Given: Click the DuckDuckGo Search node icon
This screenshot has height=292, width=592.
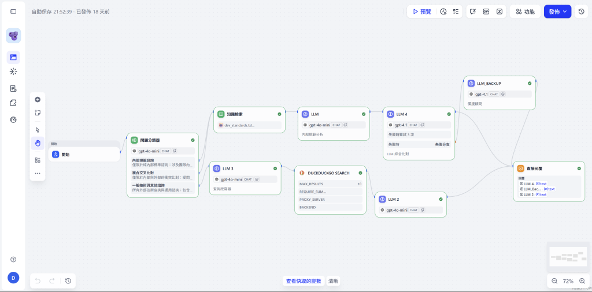Looking at the screenshot, I should [302, 173].
